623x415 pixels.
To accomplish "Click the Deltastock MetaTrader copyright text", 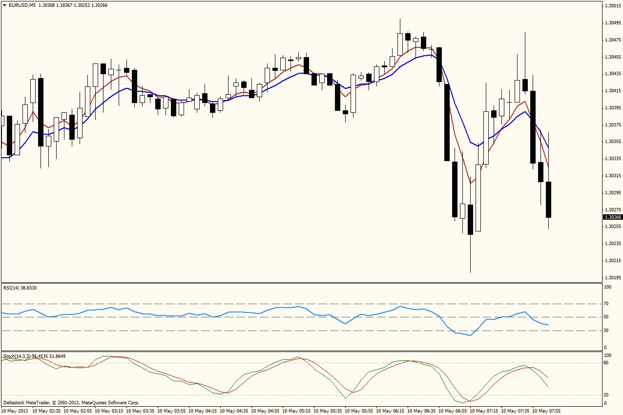I will (x=71, y=403).
